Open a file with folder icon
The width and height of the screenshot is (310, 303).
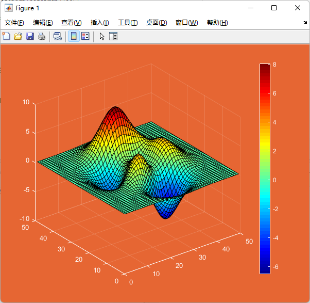pyautogui.click(x=18, y=36)
